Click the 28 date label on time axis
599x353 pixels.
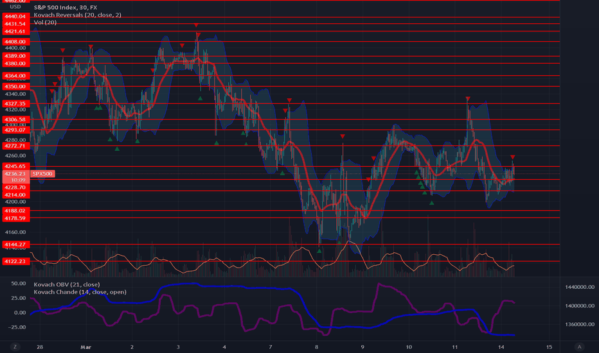[x=40, y=347]
